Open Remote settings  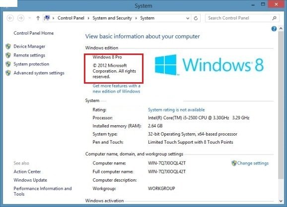[29, 55]
